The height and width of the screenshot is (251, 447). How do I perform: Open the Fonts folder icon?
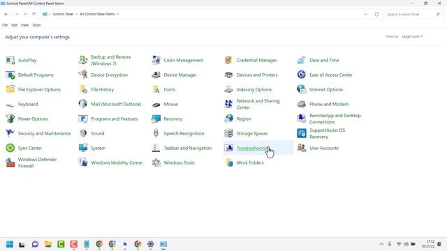156,89
